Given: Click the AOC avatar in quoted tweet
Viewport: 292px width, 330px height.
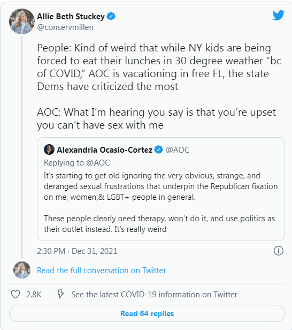Looking at the screenshot, I should 49,149.
